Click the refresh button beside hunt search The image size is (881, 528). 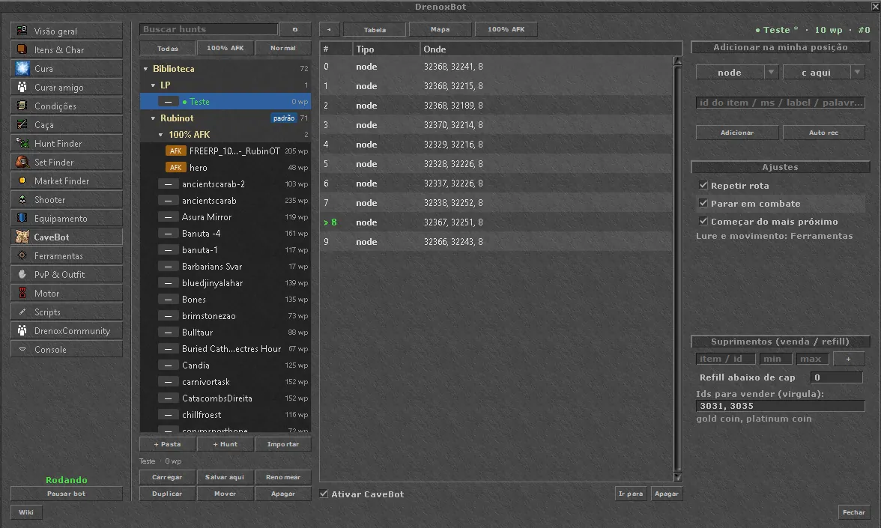pos(295,29)
